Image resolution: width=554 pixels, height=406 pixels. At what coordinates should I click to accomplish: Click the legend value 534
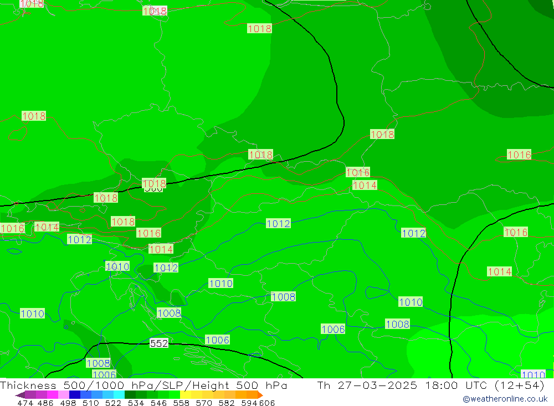136,403
